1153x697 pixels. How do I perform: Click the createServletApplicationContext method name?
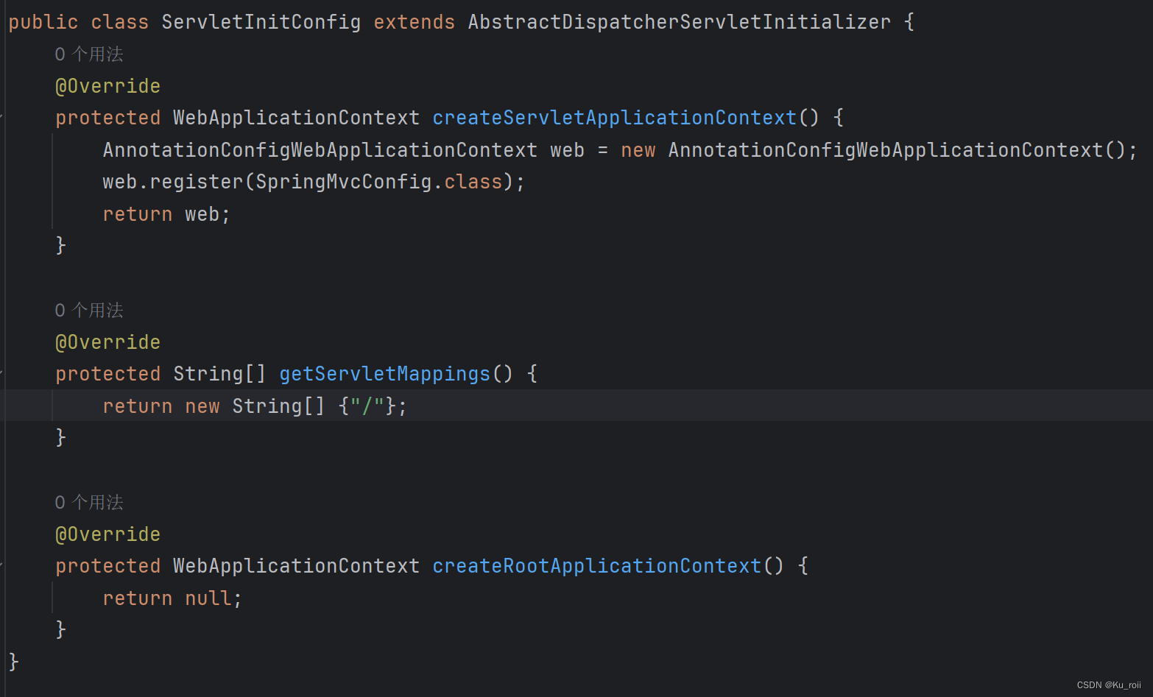615,118
